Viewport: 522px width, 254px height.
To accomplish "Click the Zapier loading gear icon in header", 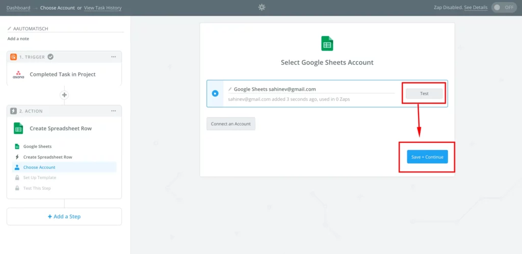I will 262,7.
